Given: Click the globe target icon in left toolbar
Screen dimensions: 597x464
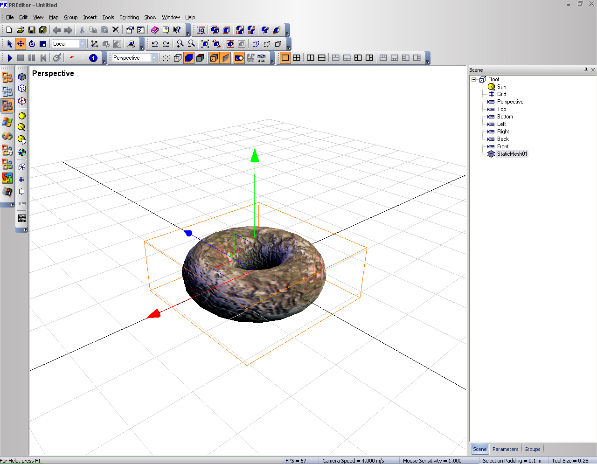Looking at the screenshot, I should (22, 152).
